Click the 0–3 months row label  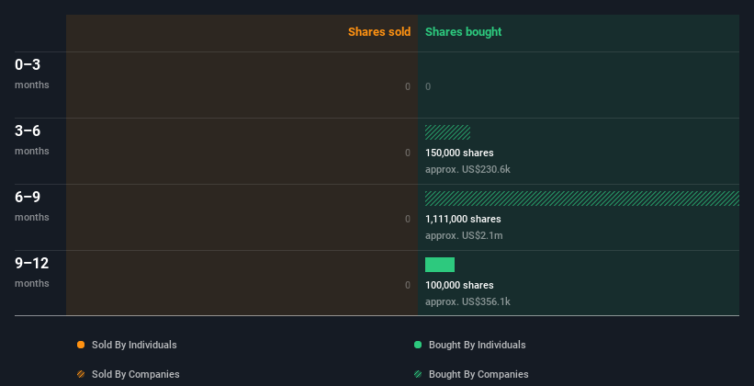click(32, 74)
